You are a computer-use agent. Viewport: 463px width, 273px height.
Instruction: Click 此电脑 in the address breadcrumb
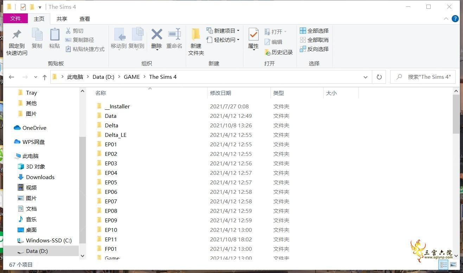[75, 77]
